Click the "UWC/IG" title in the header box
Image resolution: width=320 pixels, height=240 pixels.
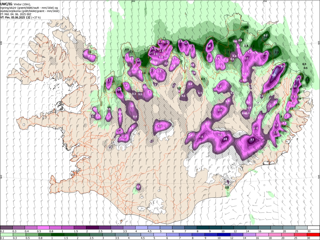(6, 4)
